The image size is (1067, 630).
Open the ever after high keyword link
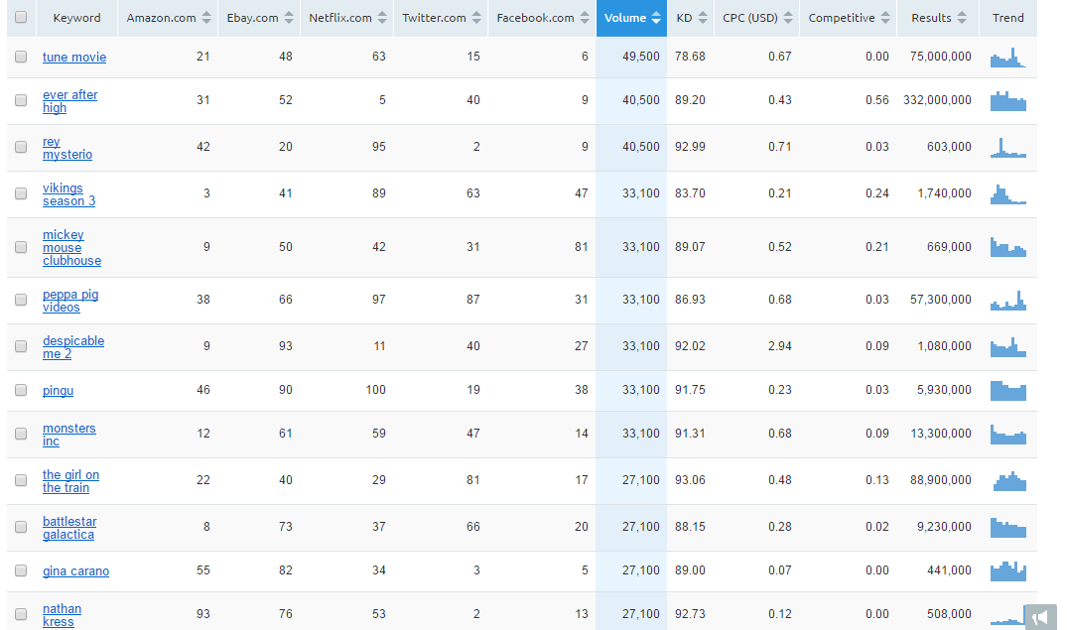tap(70, 101)
